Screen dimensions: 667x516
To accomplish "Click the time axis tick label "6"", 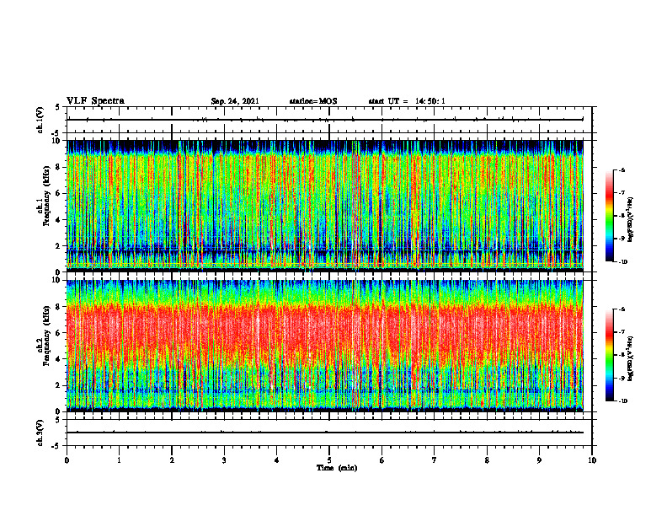I will click(x=382, y=460).
